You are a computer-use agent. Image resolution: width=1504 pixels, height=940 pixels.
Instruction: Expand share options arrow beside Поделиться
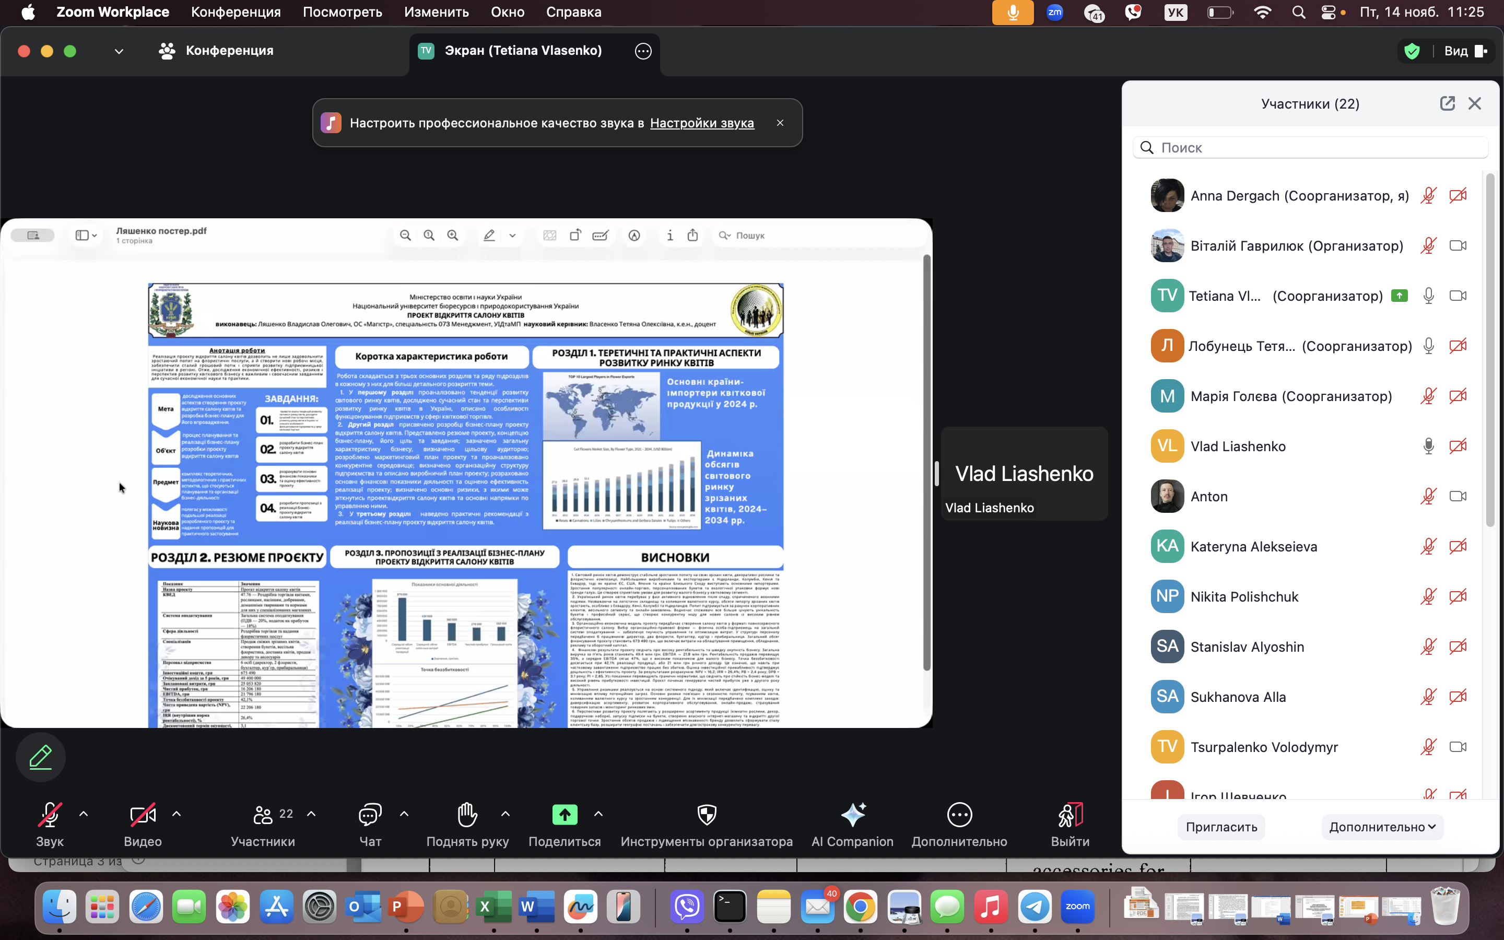click(598, 814)
